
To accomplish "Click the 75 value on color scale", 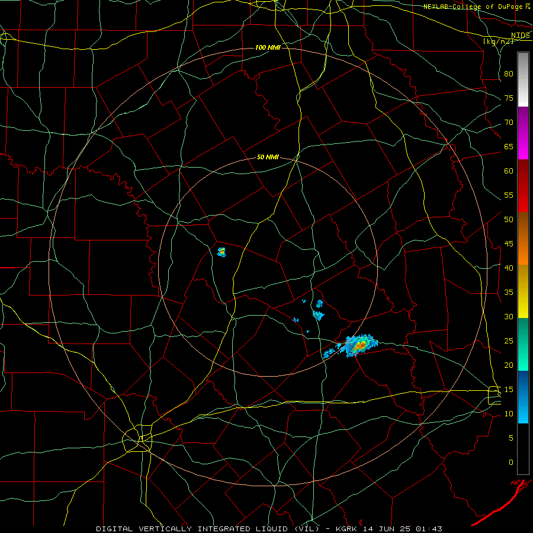I will coord(509,98).
